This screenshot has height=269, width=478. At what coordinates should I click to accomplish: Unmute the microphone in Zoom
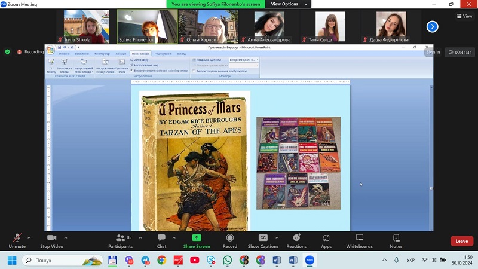17,241
